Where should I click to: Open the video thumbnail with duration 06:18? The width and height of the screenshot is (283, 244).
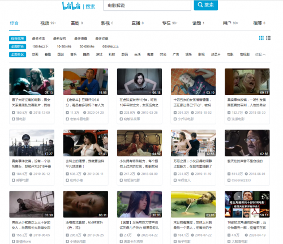[x=139, y=82]
